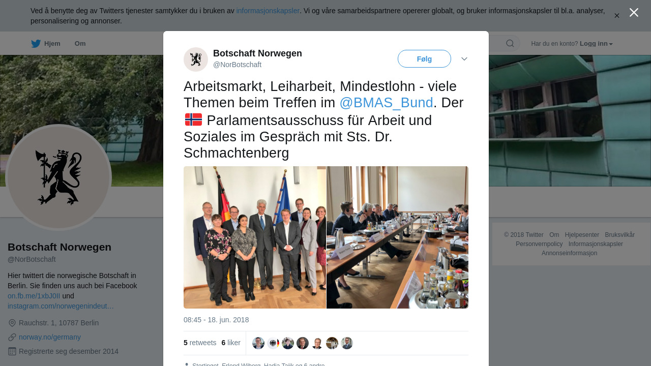Open the Om menu item
The height and width of the screenshot is (366, 651).
[x=80, y=44]
